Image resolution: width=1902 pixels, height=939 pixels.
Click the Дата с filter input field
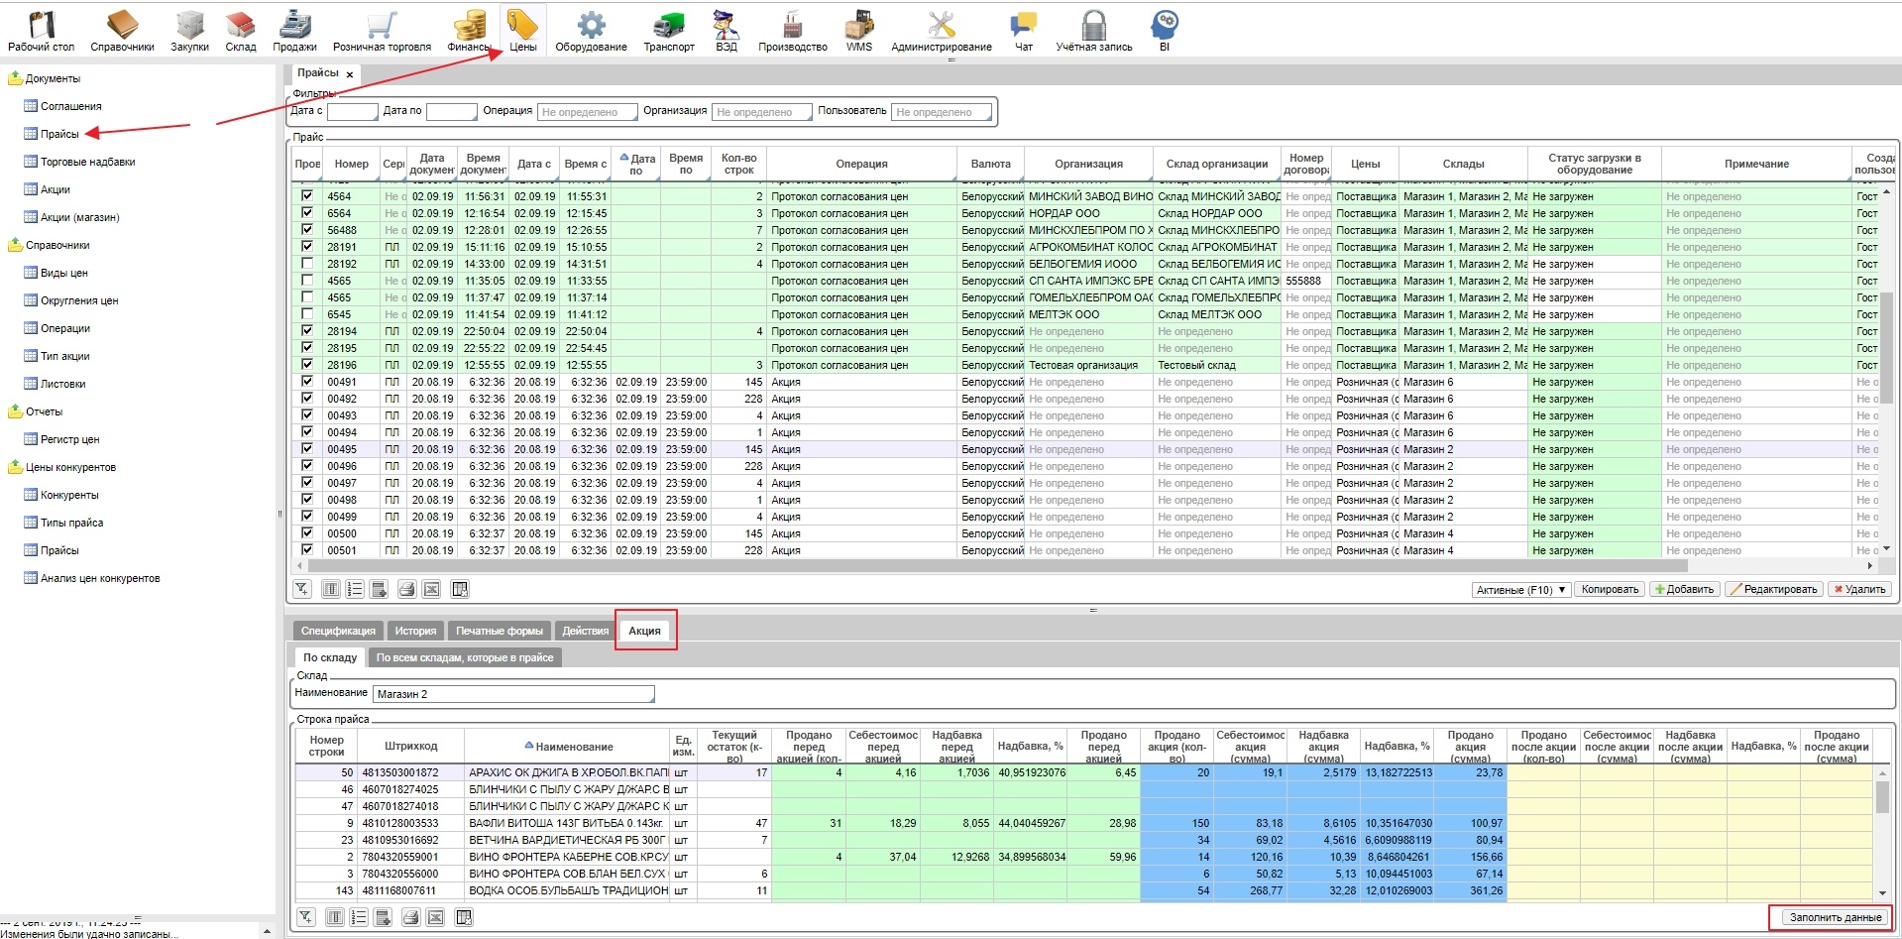(352, 112)
